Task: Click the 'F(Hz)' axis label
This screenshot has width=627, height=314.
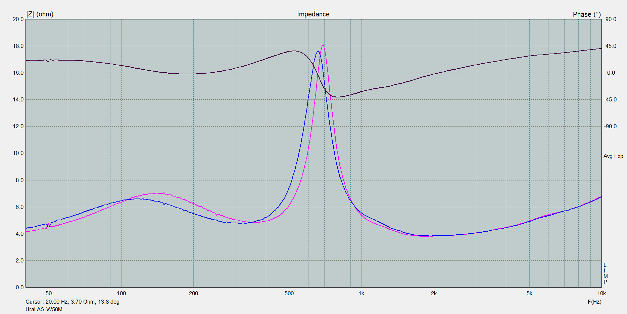Action: tap(594, 302)
